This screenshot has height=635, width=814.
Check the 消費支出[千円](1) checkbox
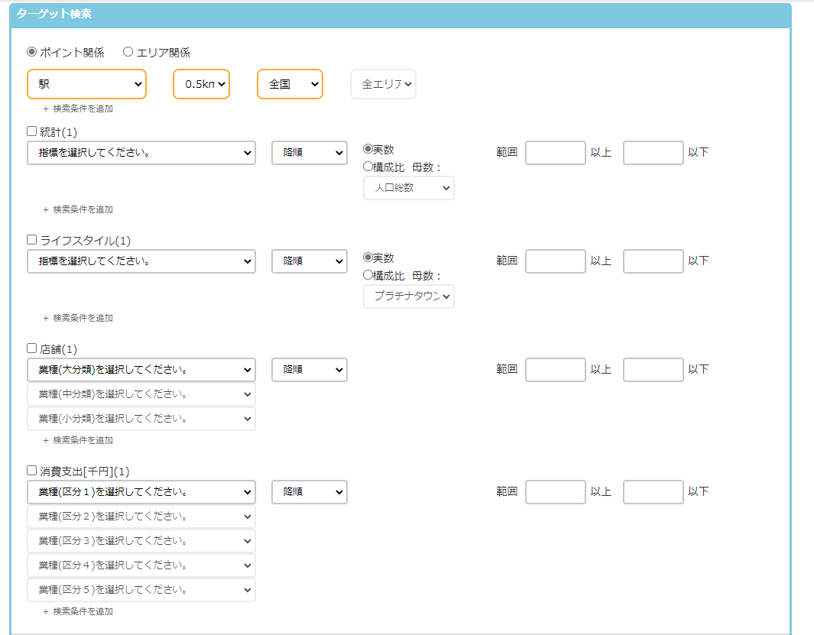coord(32,471)
